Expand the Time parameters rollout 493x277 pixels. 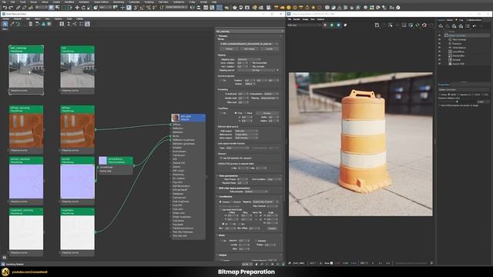click(x=228, y=176)
